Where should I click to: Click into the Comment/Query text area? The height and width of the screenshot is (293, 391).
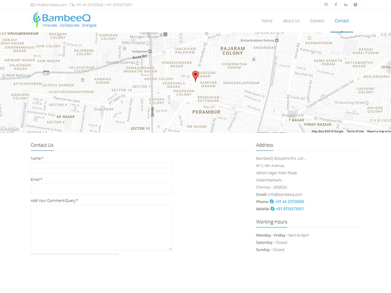(101, 228)
